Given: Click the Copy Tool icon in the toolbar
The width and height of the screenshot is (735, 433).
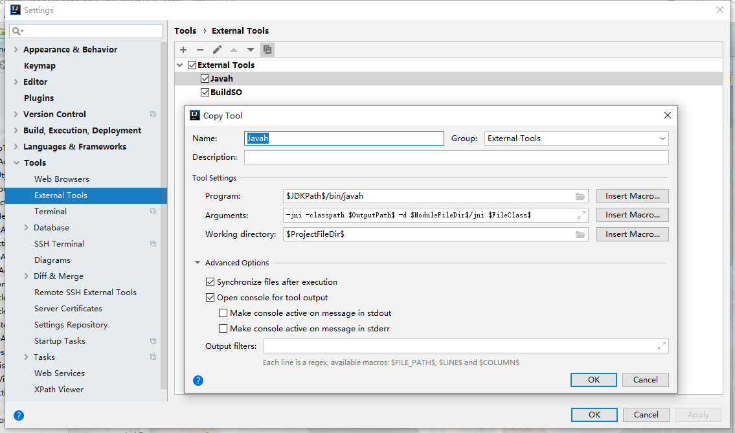Looking at the screenshot, I should click(x=267, y=49).
